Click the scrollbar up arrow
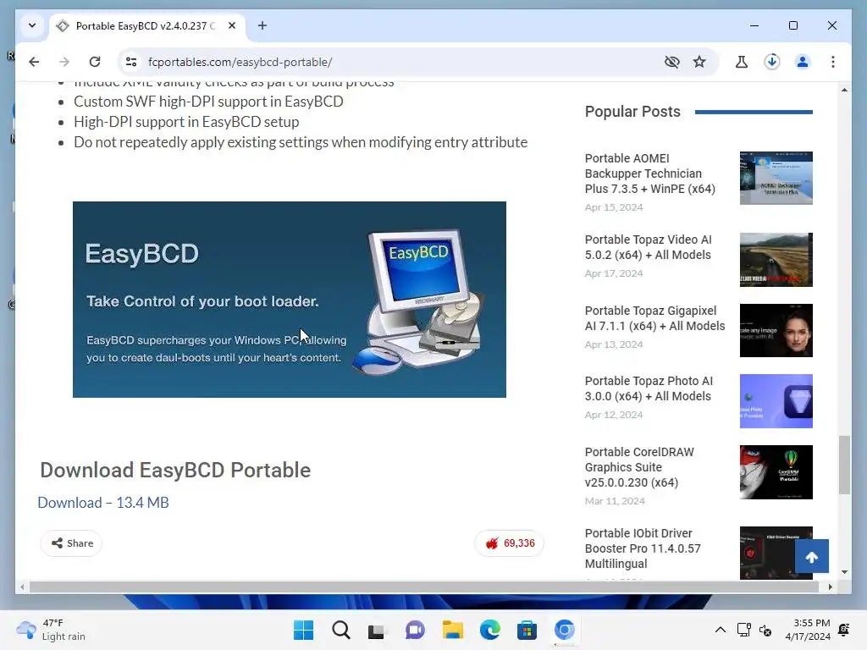This screenshot has width=867, height=650. (844, 90)
